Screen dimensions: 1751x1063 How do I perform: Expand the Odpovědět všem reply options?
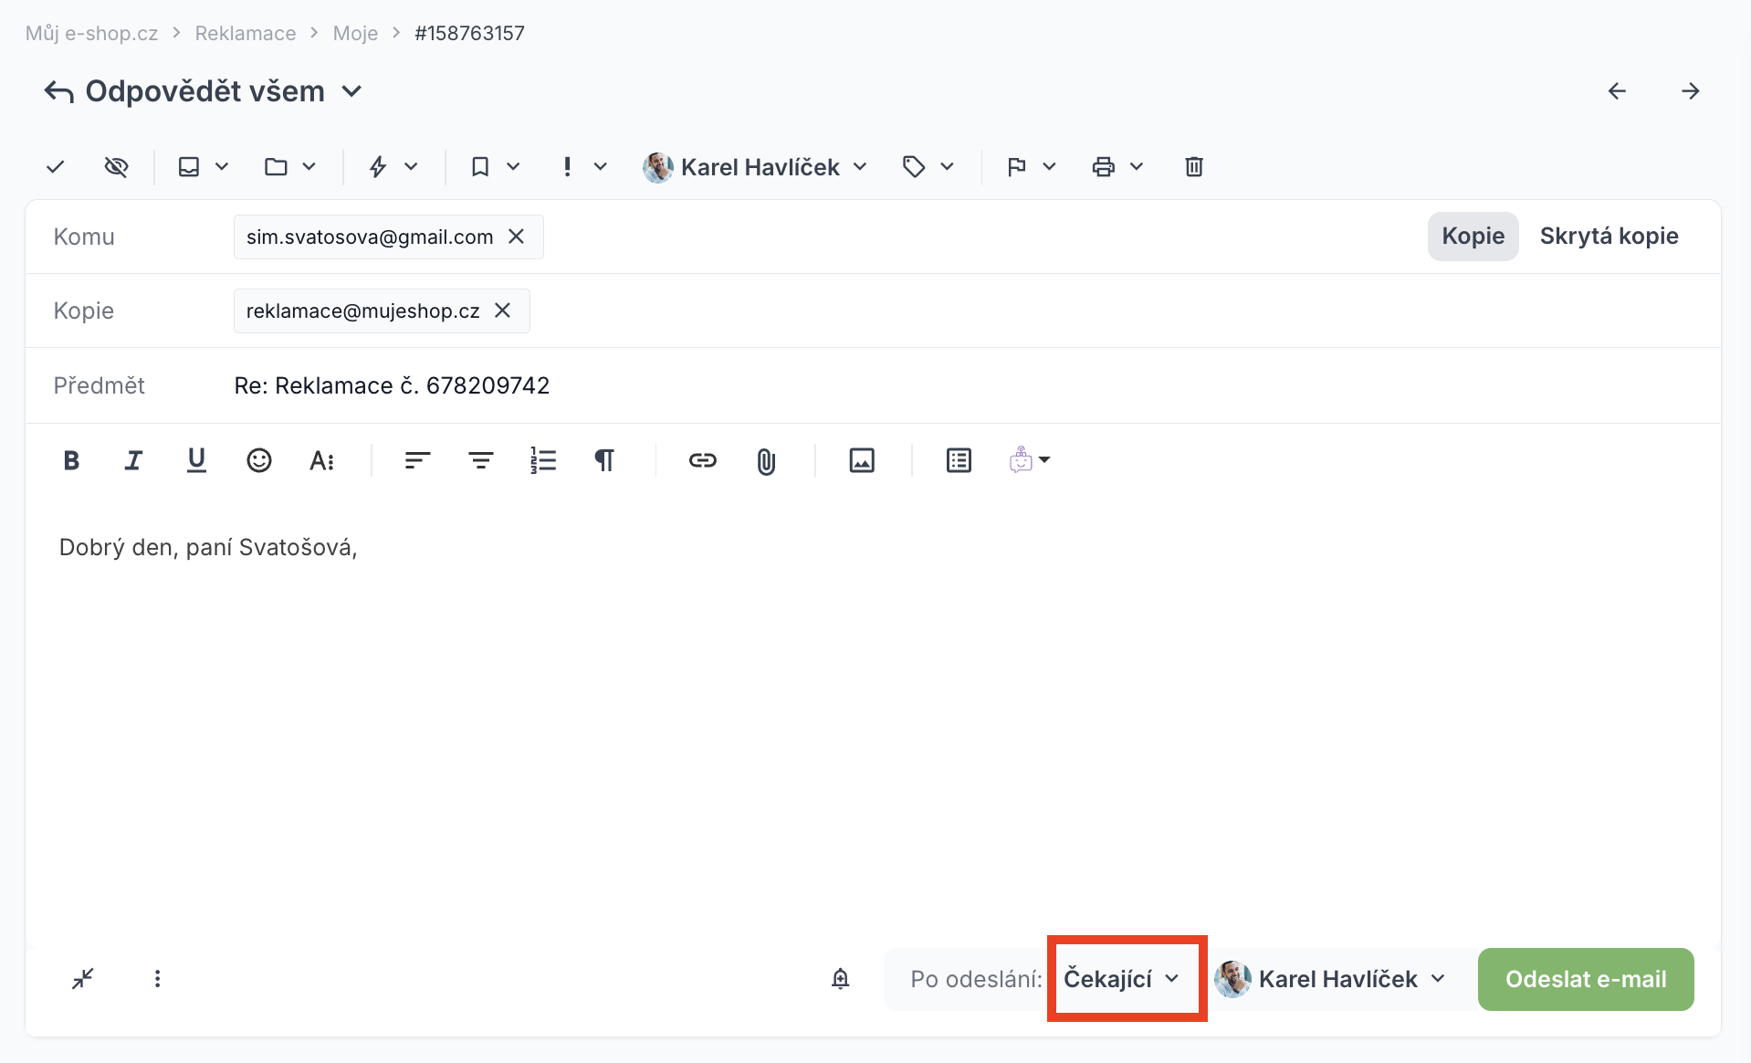(x=351, y=91)
